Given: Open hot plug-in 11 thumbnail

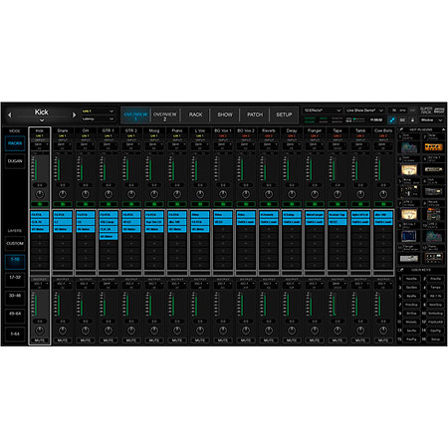Looking at the screenshot, I should click(x=409, y=259).
